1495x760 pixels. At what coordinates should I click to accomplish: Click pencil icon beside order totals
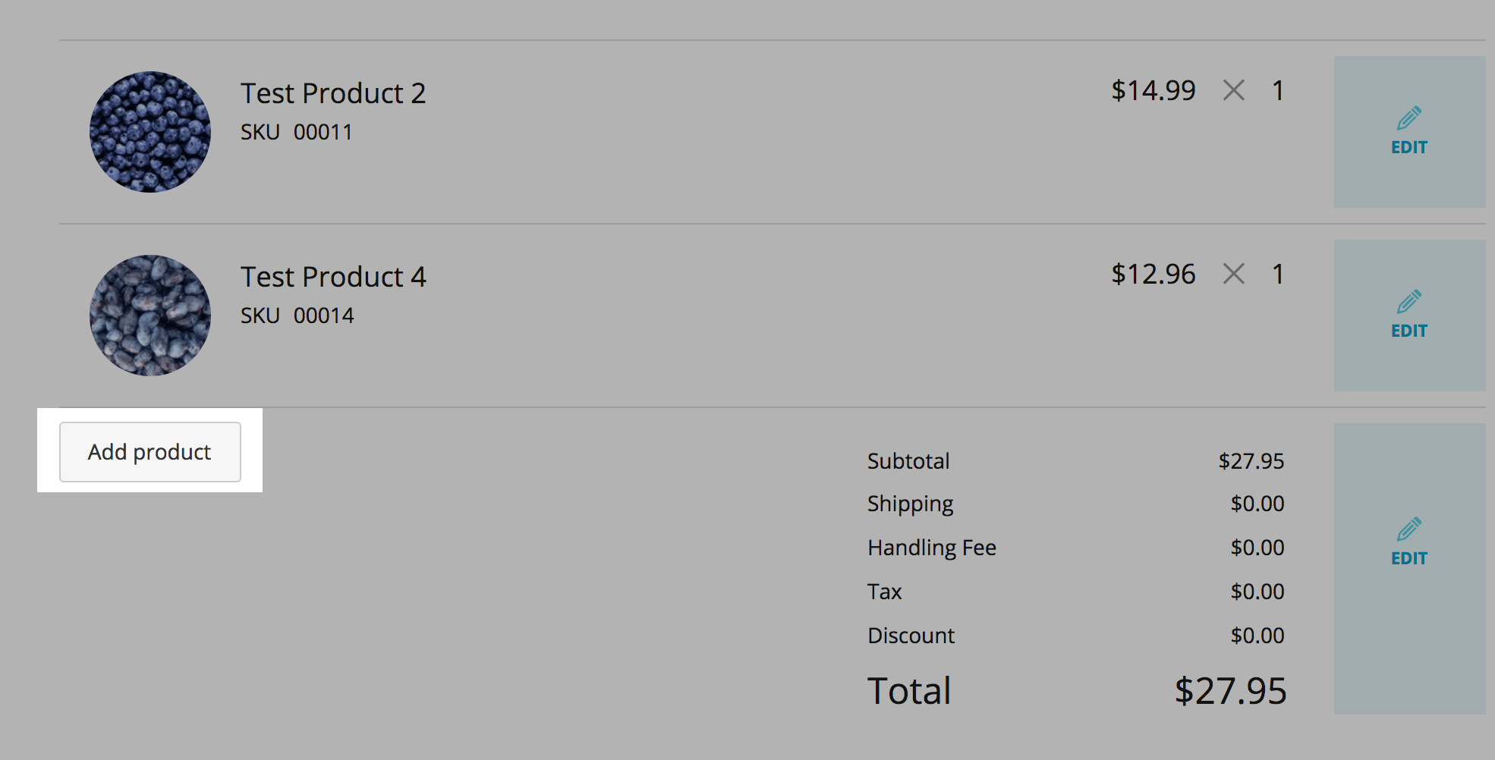pyautogui.click(x=1408, y=529)
